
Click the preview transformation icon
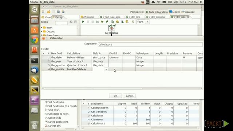[97, 22]
